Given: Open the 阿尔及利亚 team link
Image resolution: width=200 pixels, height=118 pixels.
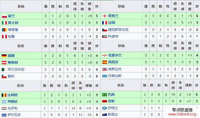Looking at the screenshot, I should (16, 69).
